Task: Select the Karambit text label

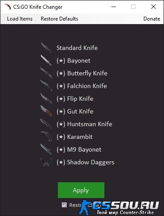Action: [80, 137]
